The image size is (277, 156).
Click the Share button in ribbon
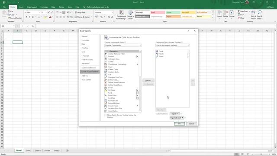270,7
